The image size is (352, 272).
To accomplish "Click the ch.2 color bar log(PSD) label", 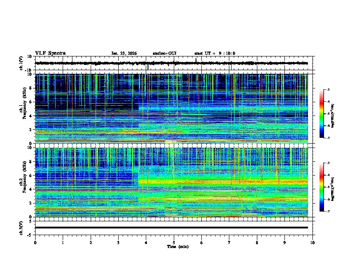I will point(333,189).
